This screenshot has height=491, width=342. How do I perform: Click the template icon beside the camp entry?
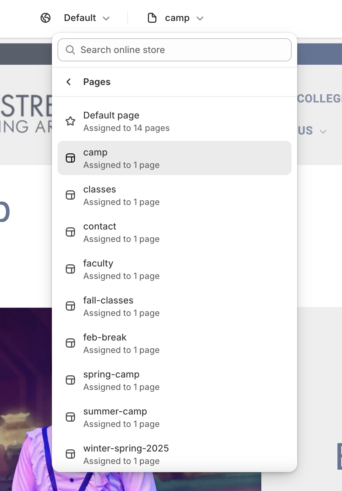(x=70, y=158)
